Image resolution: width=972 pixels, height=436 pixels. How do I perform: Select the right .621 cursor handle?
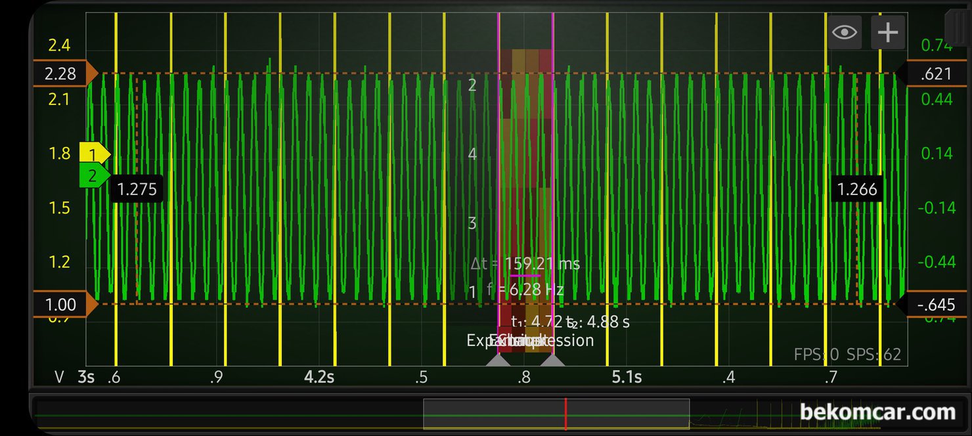933,74
